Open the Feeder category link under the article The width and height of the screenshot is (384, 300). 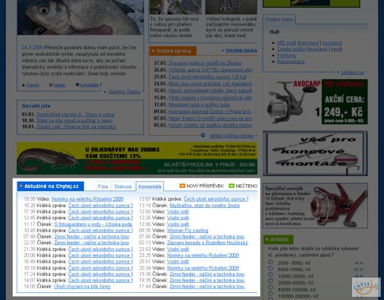[x=59, y=85]
